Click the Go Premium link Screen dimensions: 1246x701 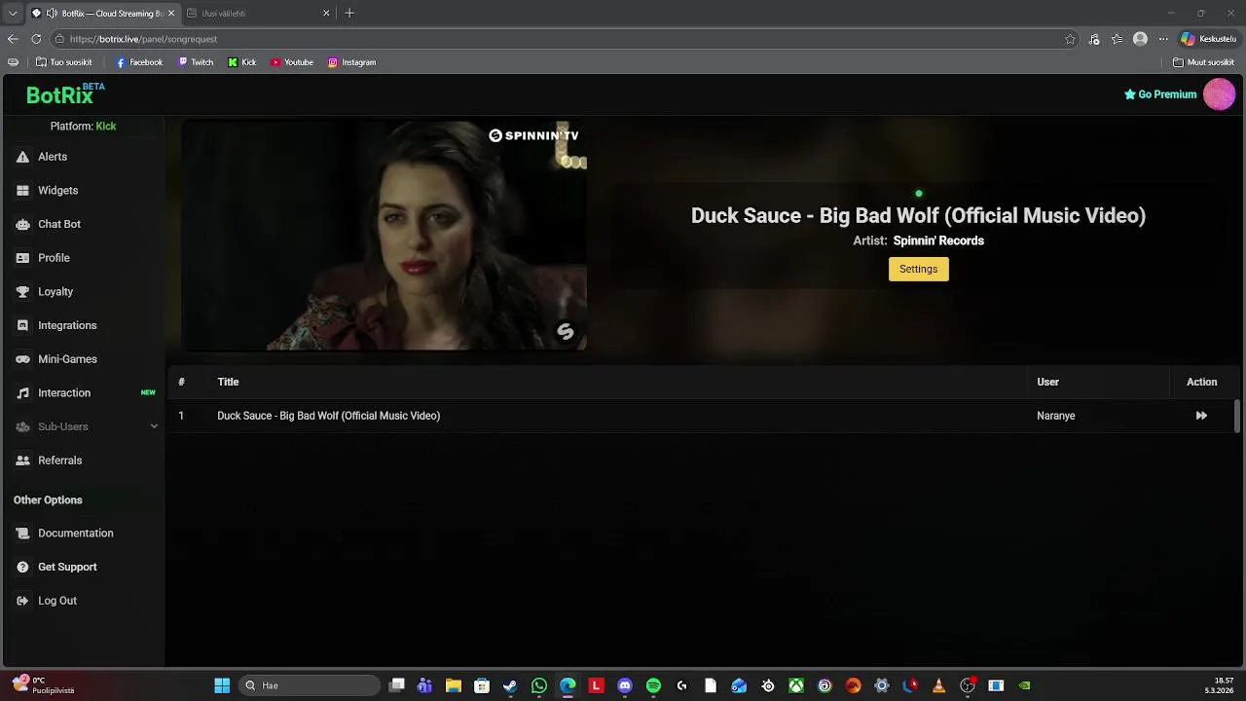point(1160,94)
